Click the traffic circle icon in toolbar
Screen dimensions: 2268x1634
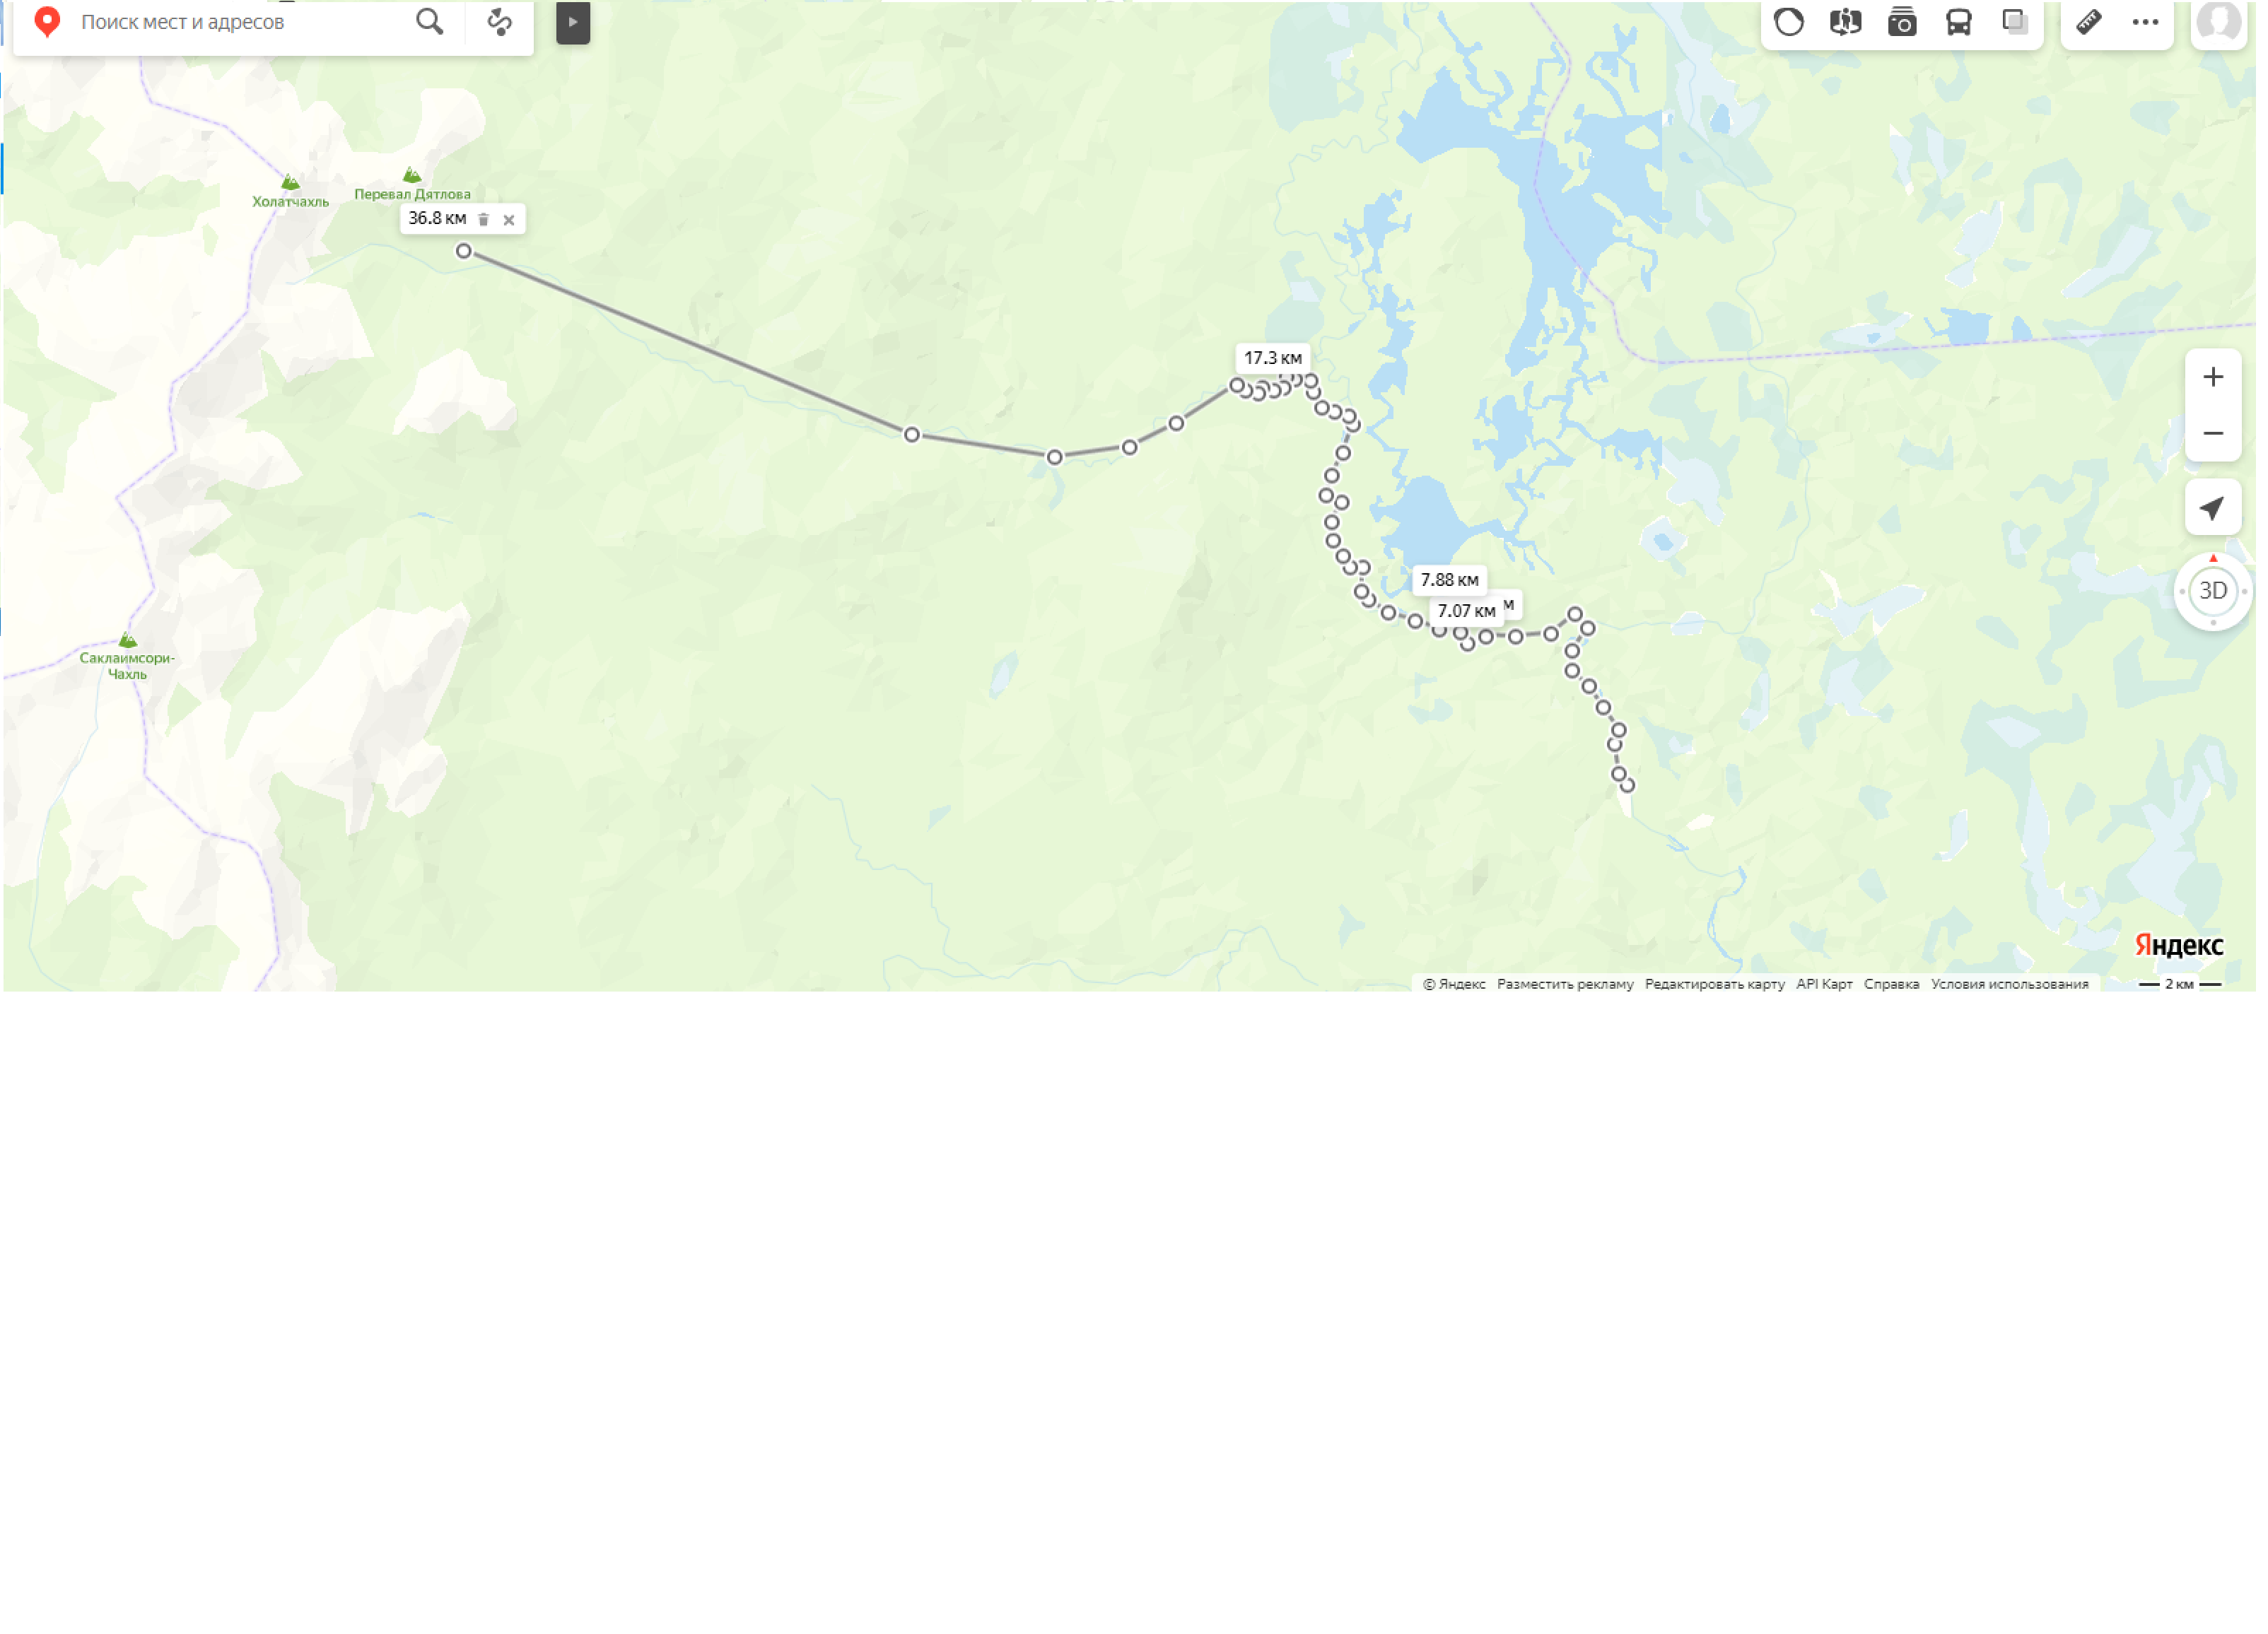1790,21
